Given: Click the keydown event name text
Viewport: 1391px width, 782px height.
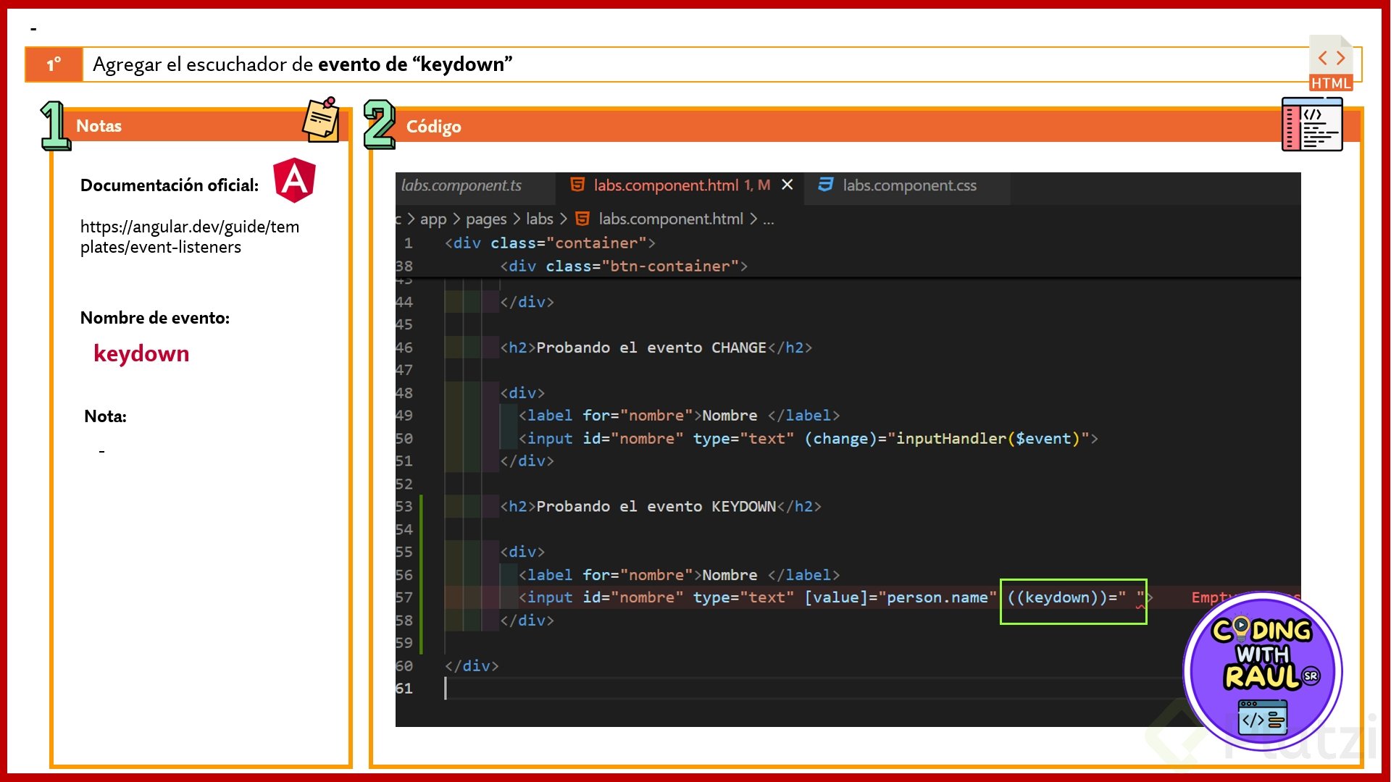Looking at the screenshot, I should pyautogui.click(x=141, y=353).
